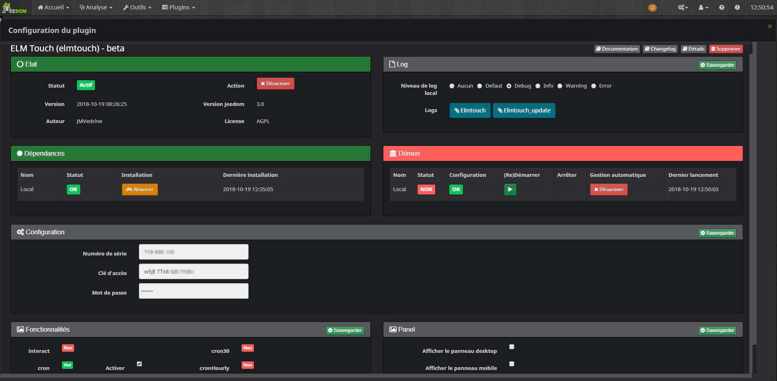Close the plugin configuration with green X
The image size is (777, 381).
coord(770,26)
